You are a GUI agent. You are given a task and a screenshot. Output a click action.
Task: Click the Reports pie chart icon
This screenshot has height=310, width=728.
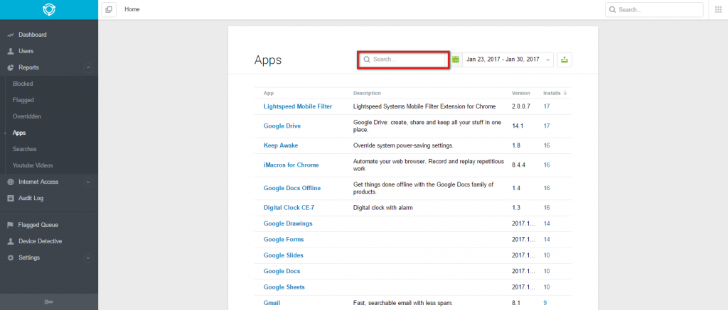tap(11, 67)
